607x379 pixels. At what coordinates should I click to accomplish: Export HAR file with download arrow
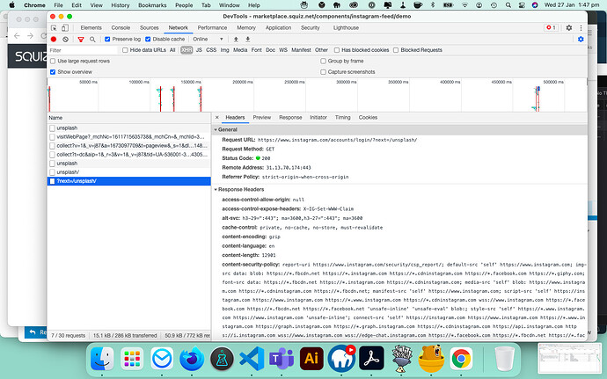click(248, 39)
